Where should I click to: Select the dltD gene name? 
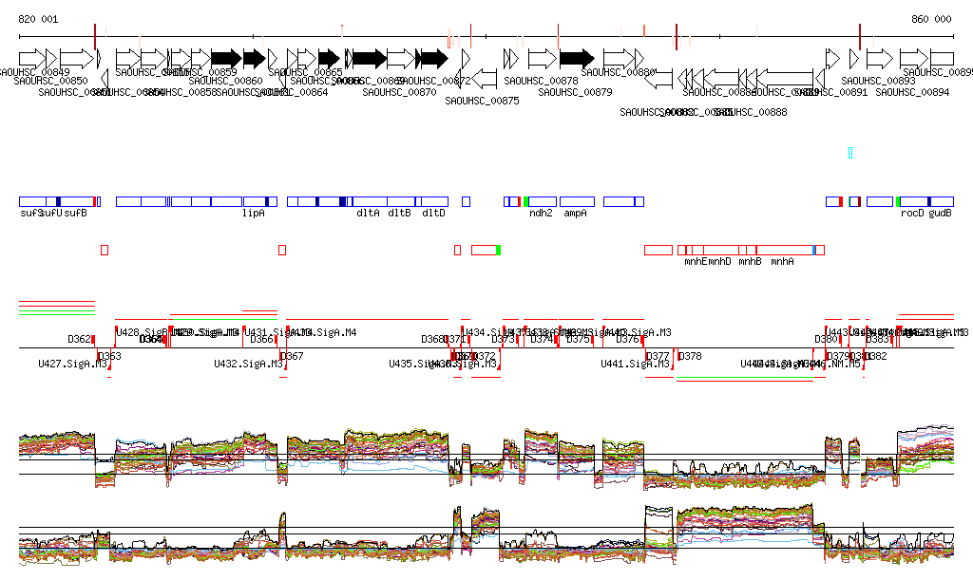pyautogui.click(x=433, y=214)
